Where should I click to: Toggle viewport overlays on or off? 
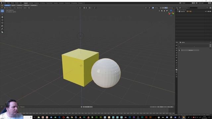tap(153, 8)
